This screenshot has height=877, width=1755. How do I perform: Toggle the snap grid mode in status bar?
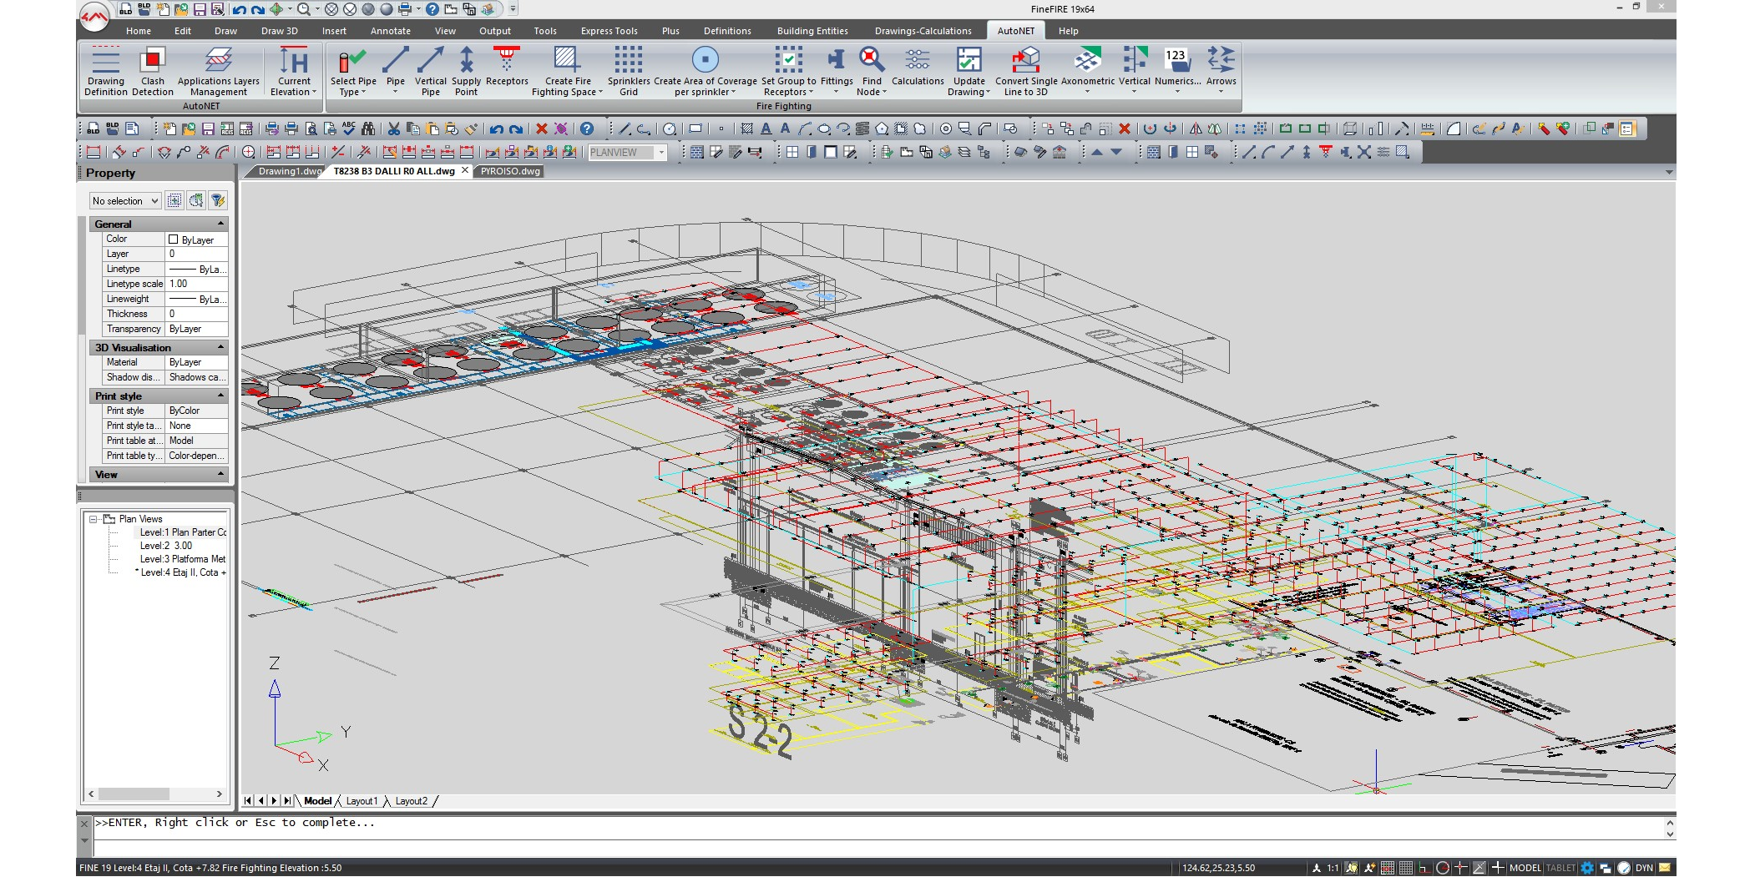pyautogui.click(x=1387, y=868)
